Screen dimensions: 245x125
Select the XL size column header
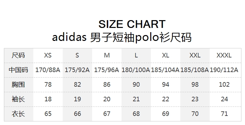click(166, 56)
